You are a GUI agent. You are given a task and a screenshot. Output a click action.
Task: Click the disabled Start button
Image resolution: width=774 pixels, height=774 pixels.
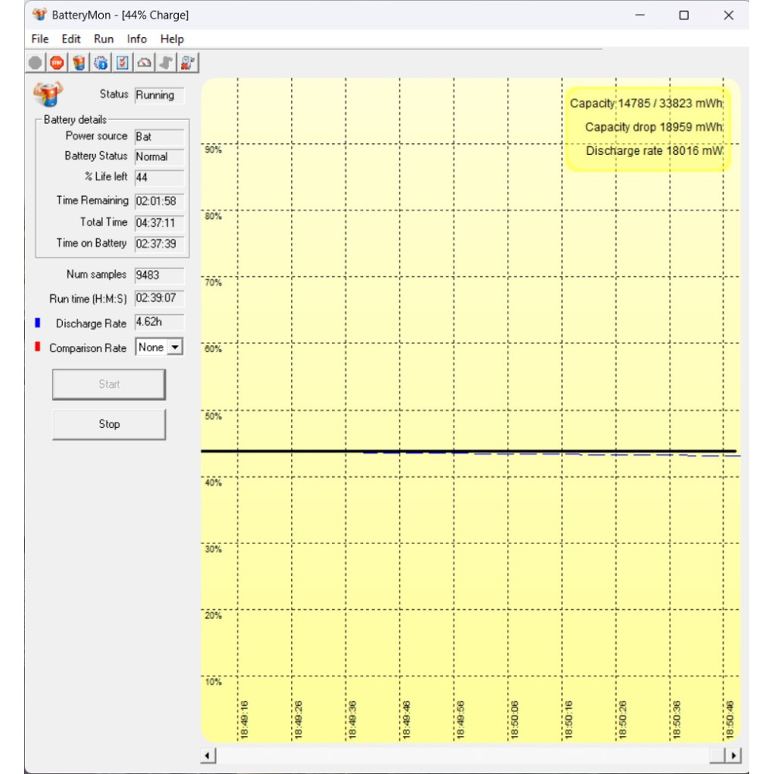[109, 384]
